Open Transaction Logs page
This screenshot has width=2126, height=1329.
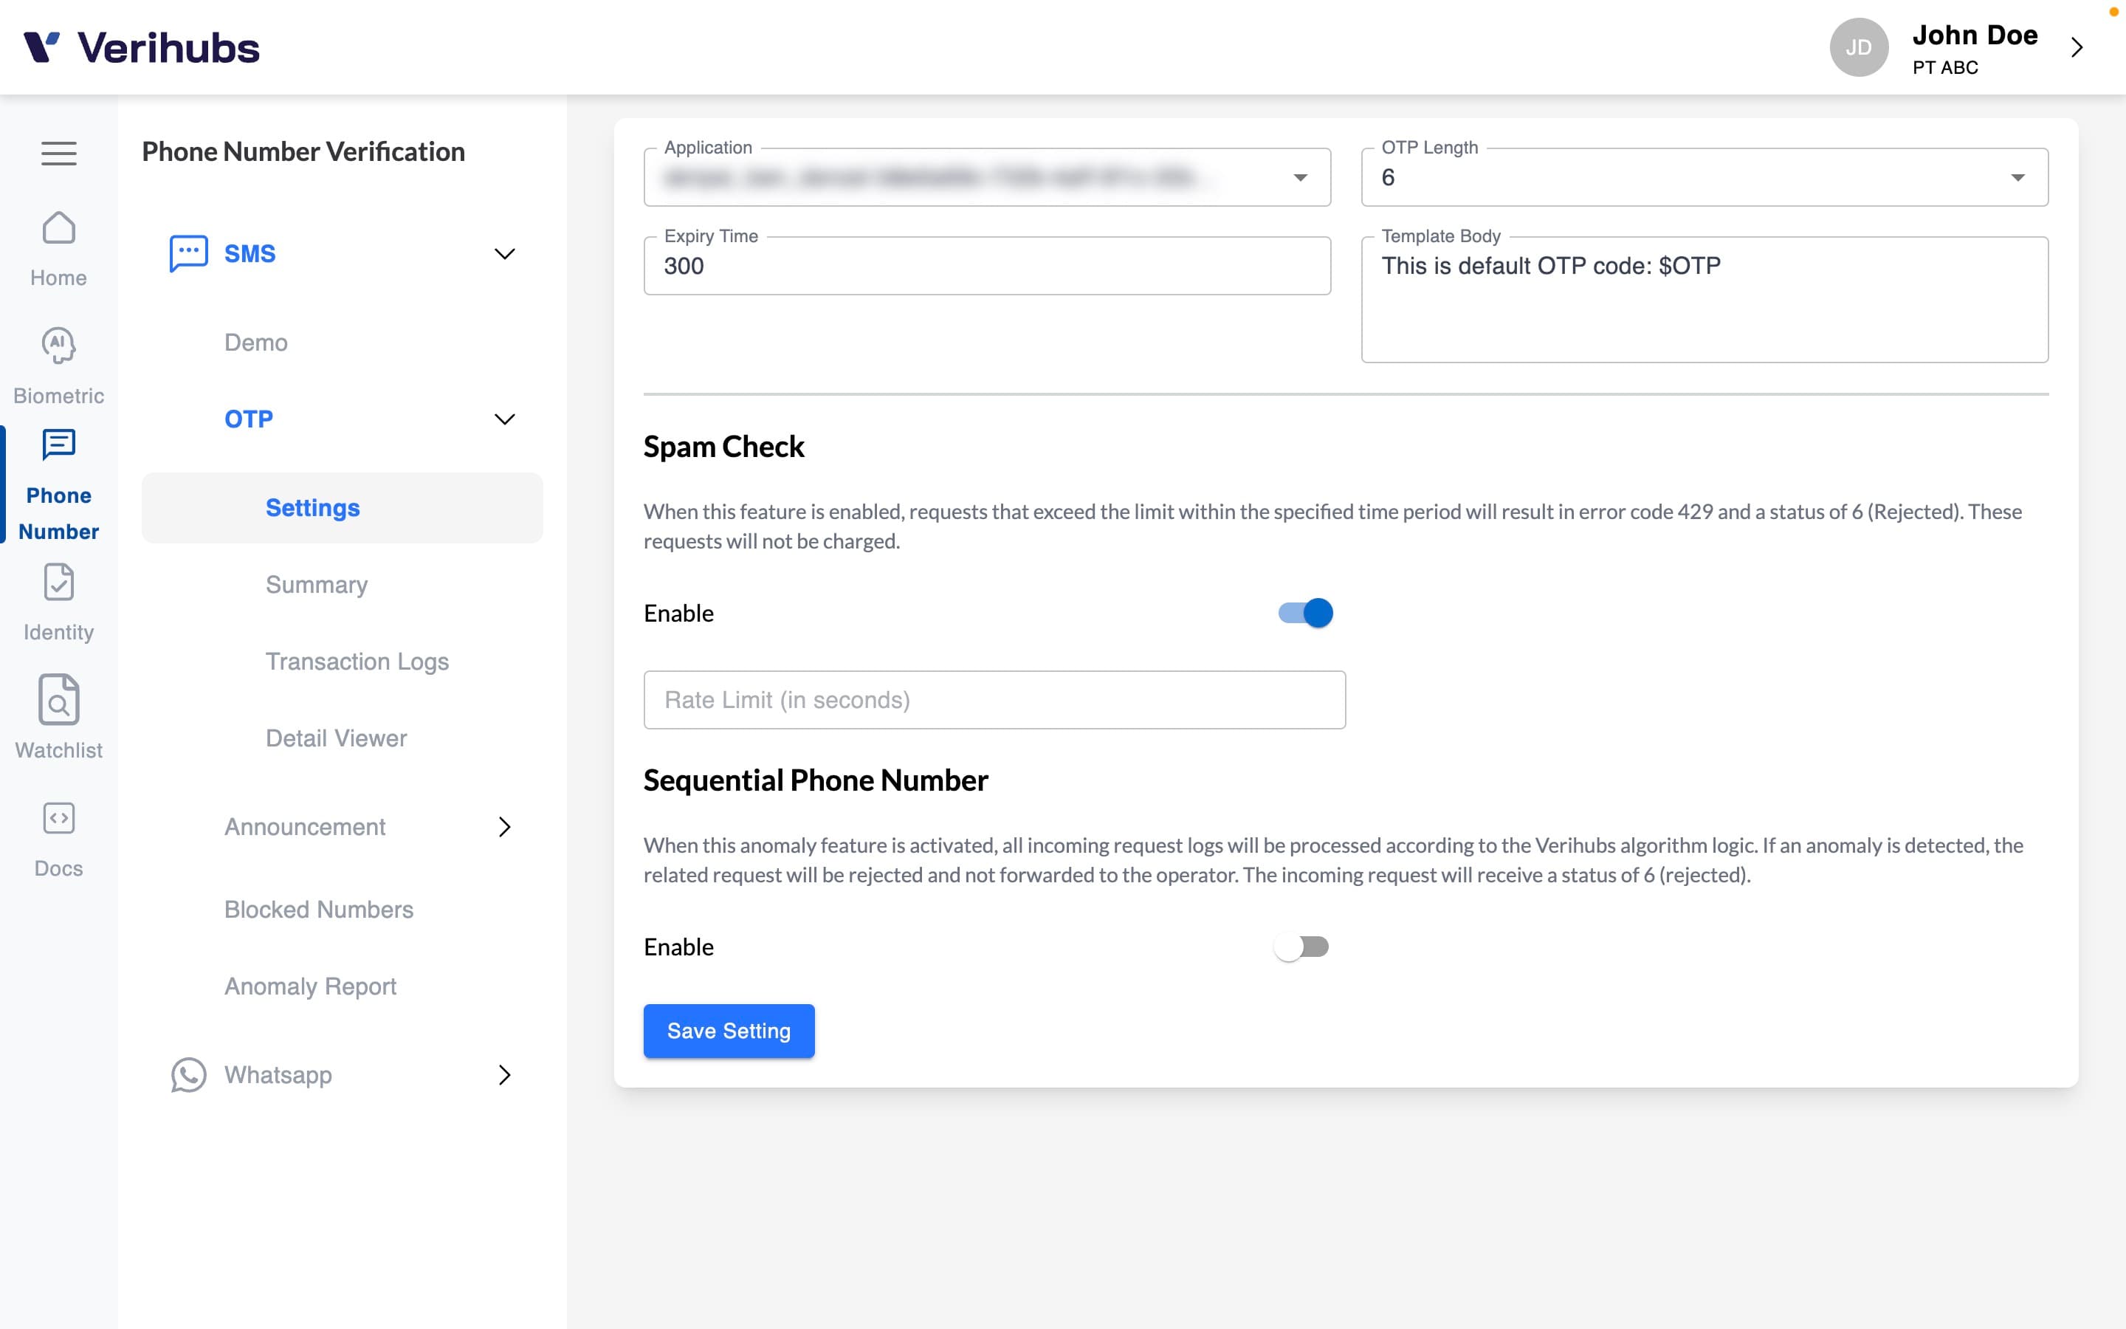click(x=358, y=662)
